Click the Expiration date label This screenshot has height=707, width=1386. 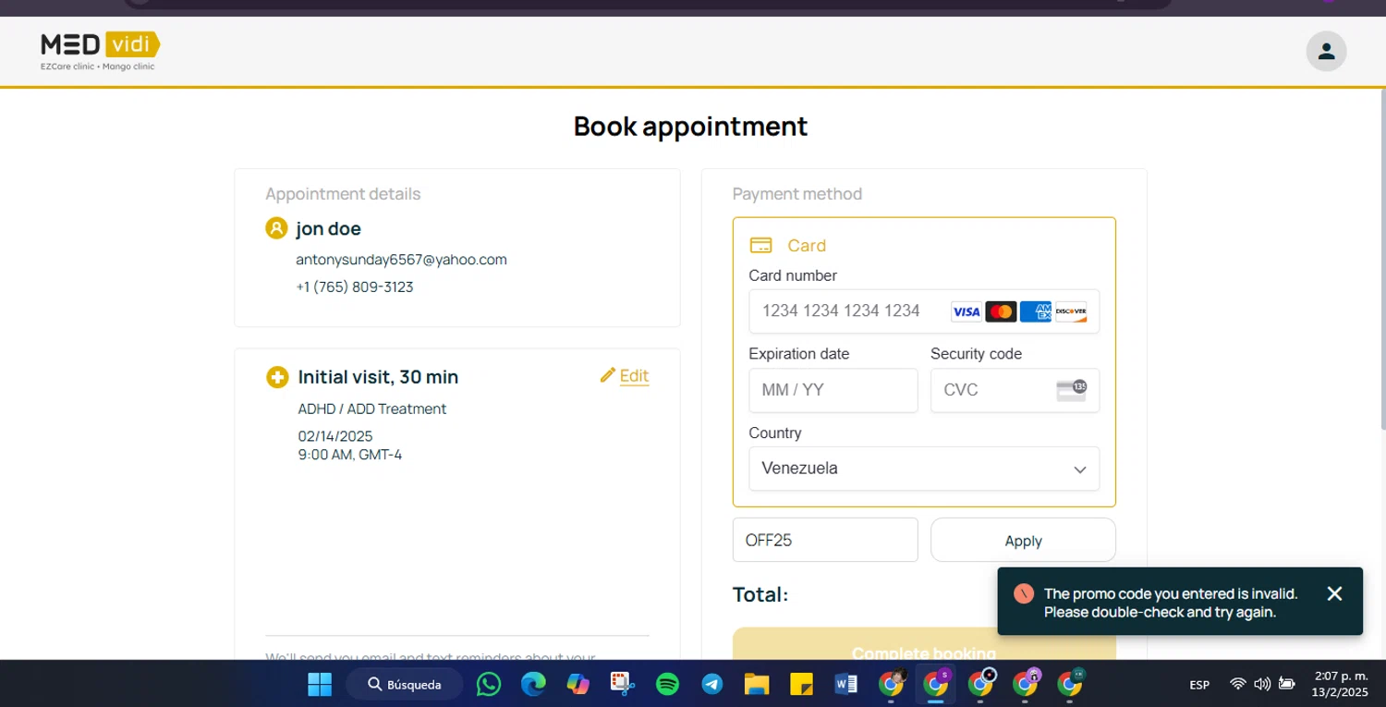pyautogui.click(x=799, y=354)
